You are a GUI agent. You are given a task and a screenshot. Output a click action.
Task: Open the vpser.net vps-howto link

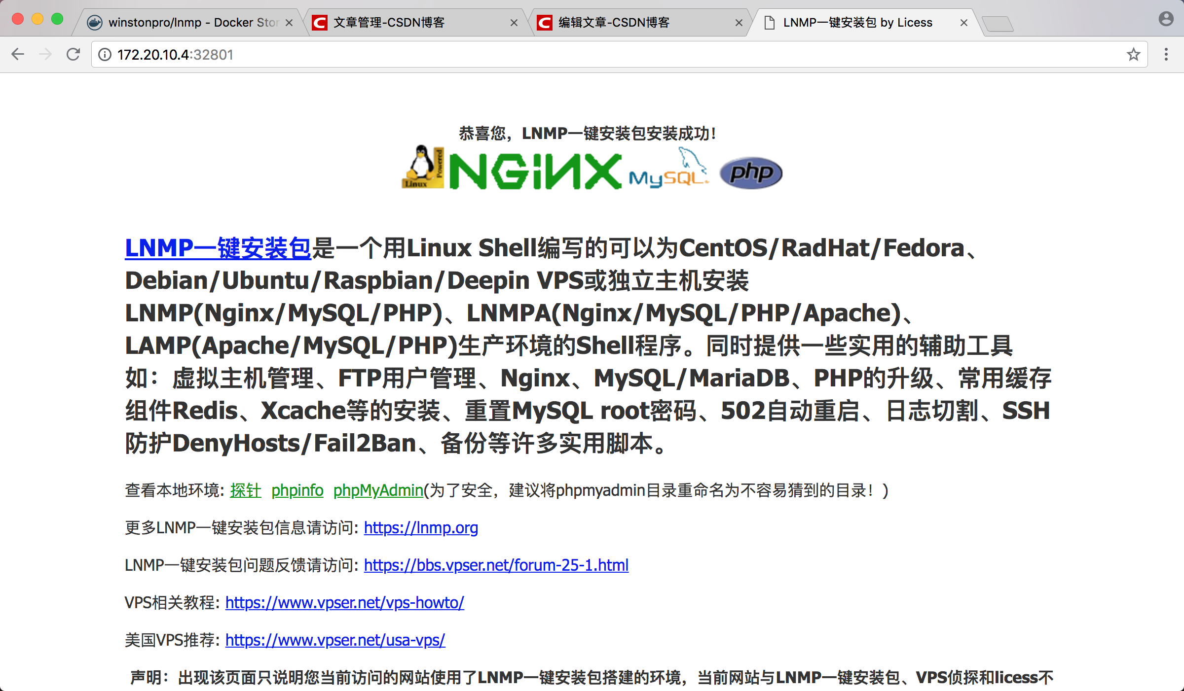tap(345, 603)
